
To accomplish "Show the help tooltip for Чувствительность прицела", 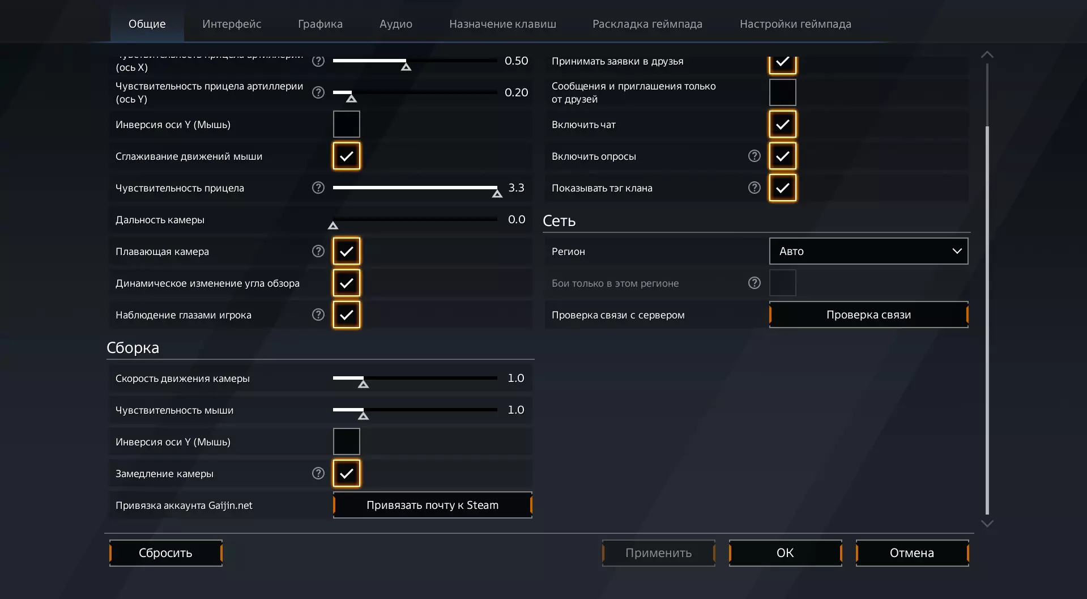I will tap(318, 188).
